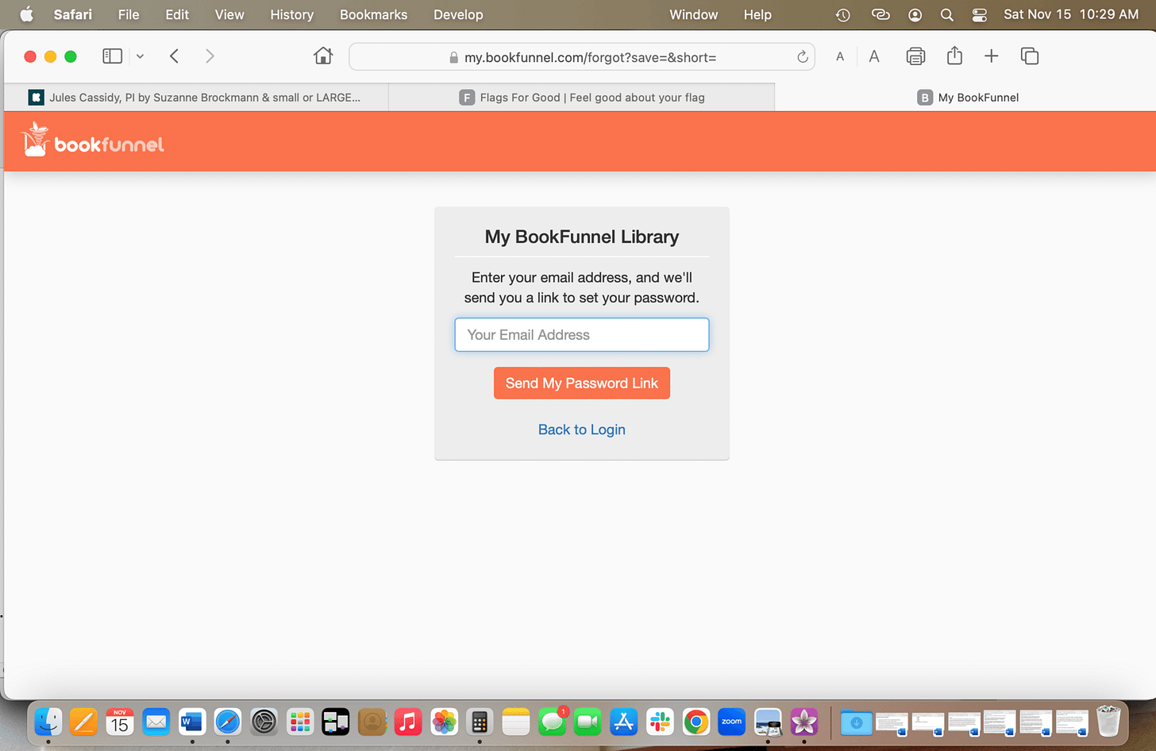This screenshot has width=1156, height=751.
Task: Click the Your Email Address field
Action: (581, 334)
